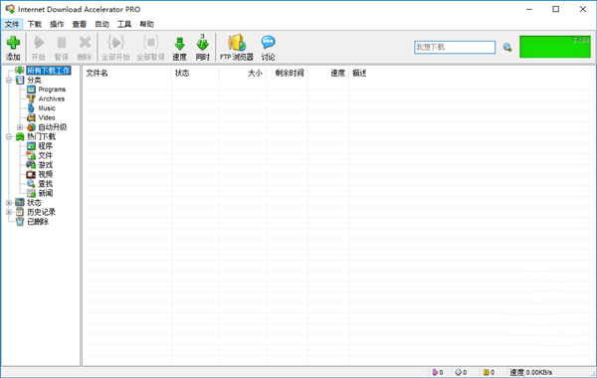Select 文件 under 热门下载
This screenshot has height=378, width=597.
tap(46, 155)
